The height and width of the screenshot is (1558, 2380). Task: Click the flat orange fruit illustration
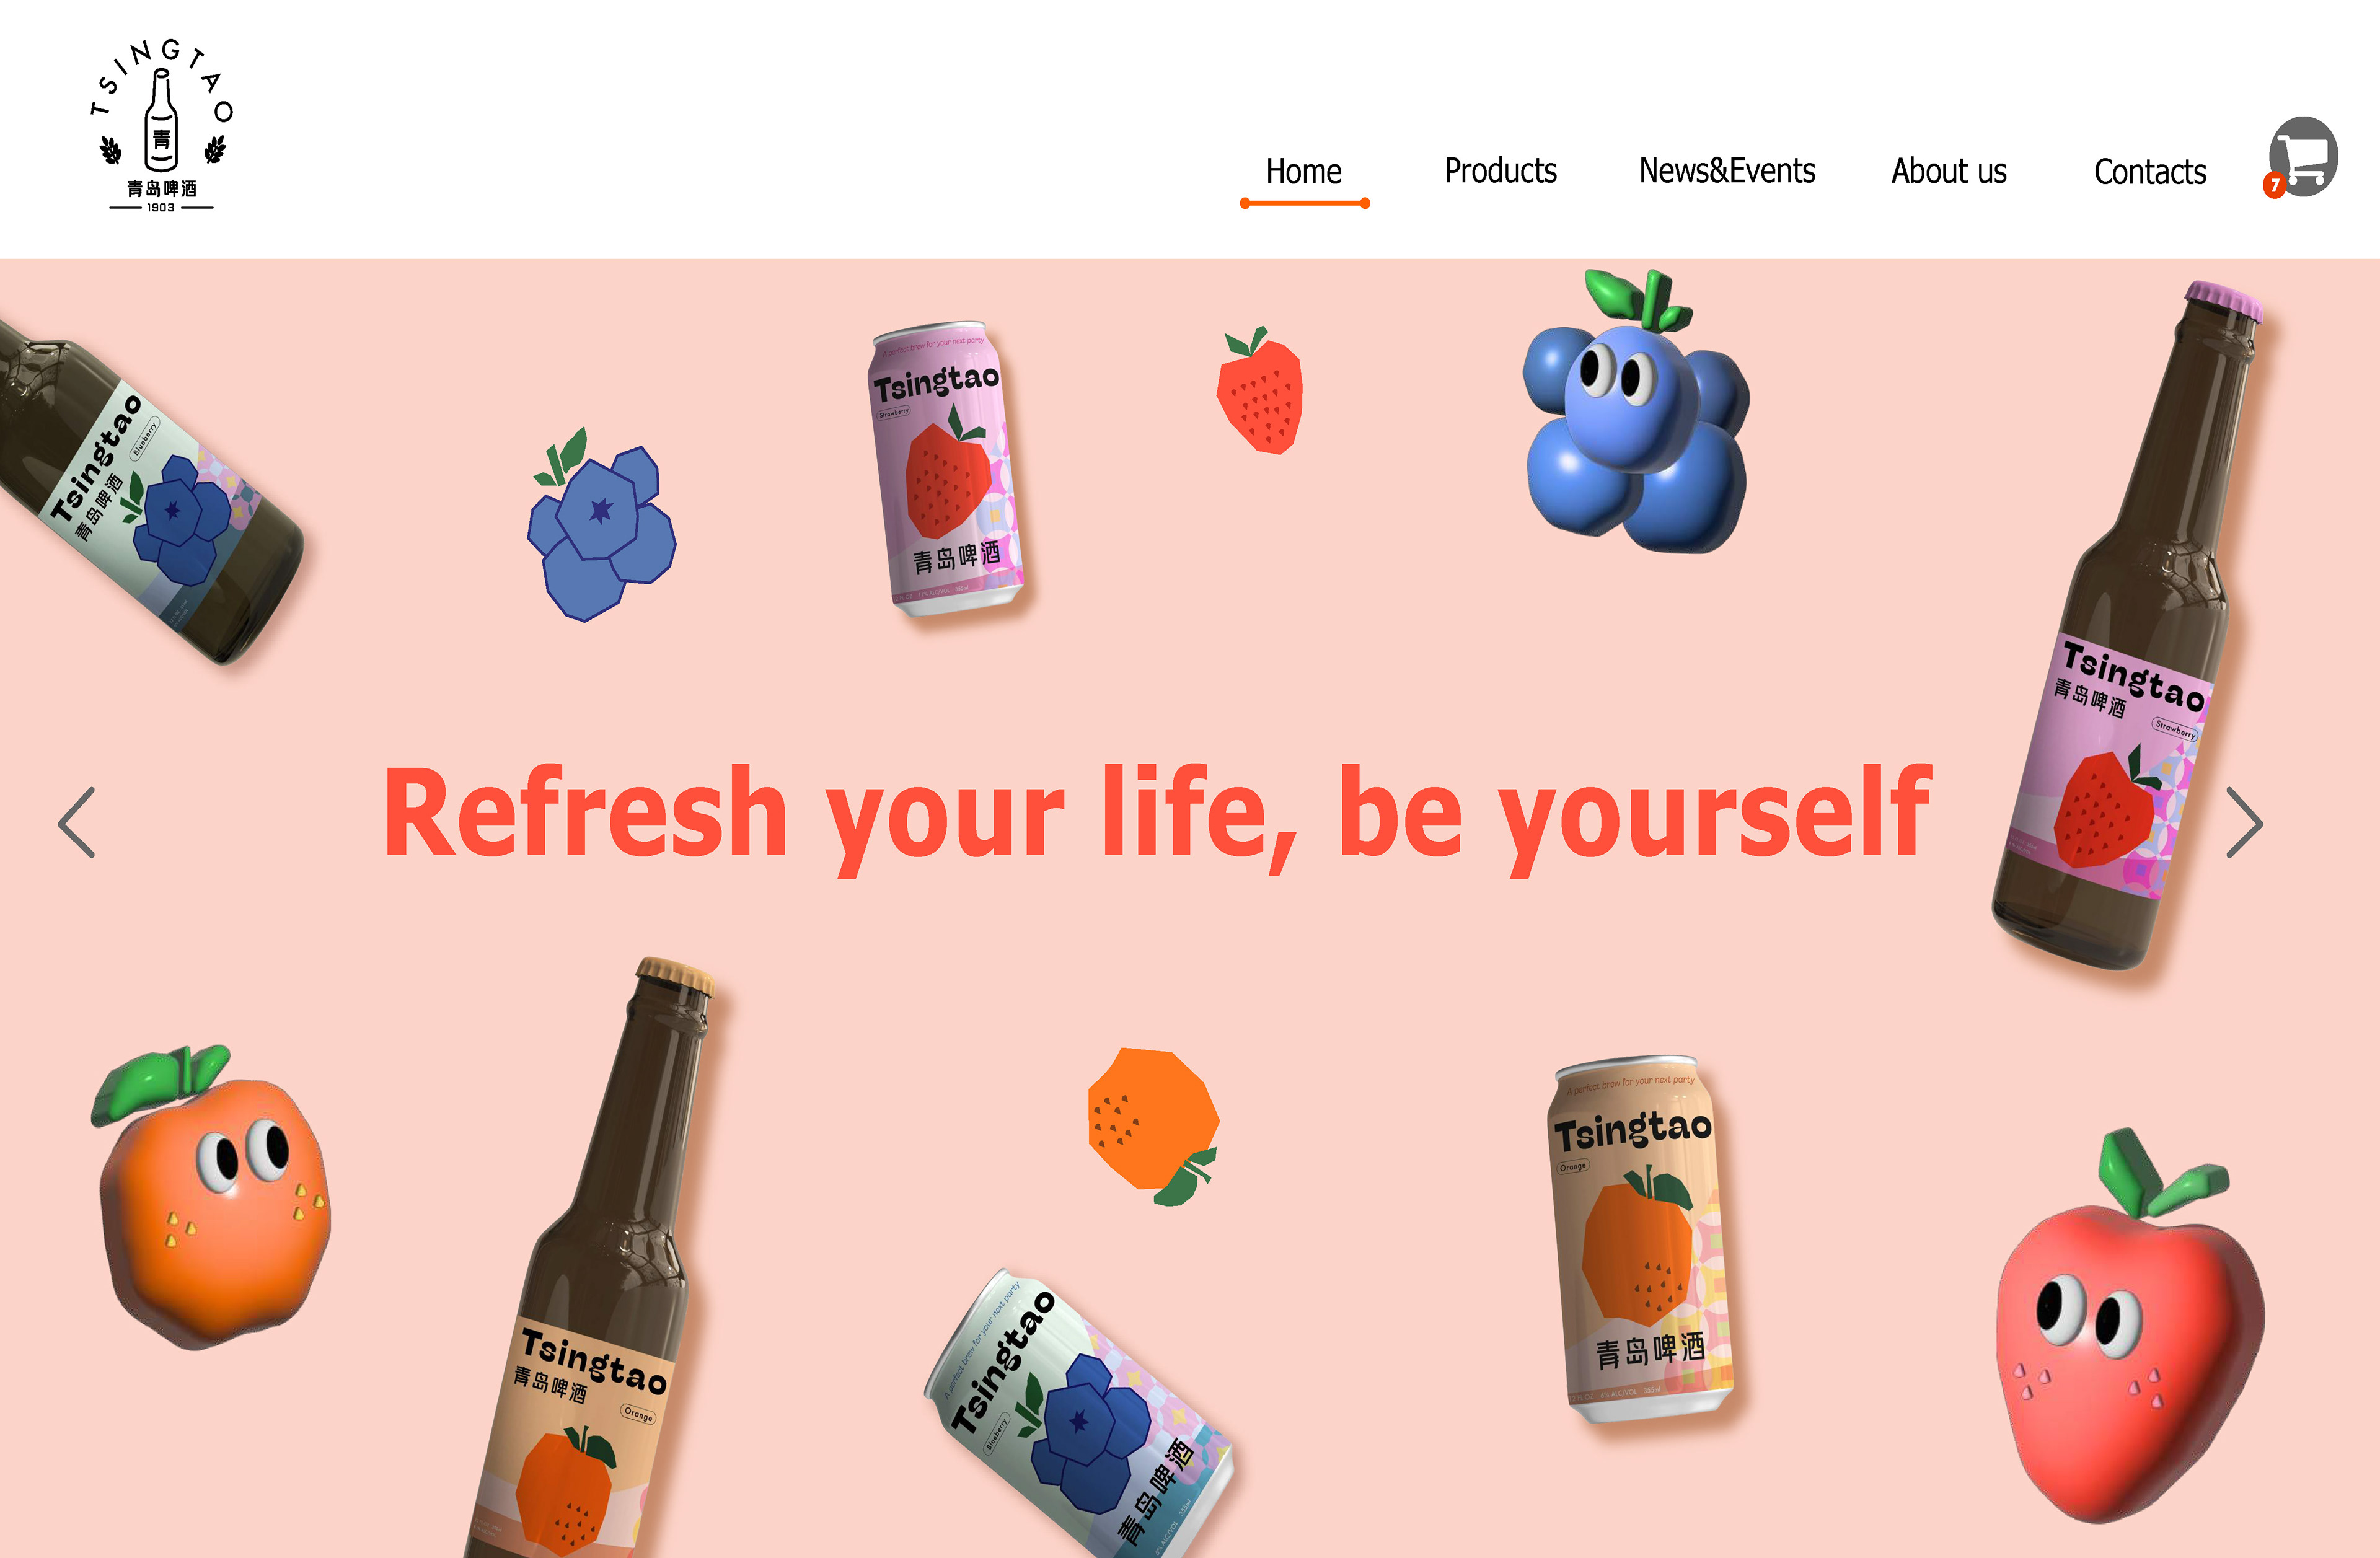pos(1153,1125)
